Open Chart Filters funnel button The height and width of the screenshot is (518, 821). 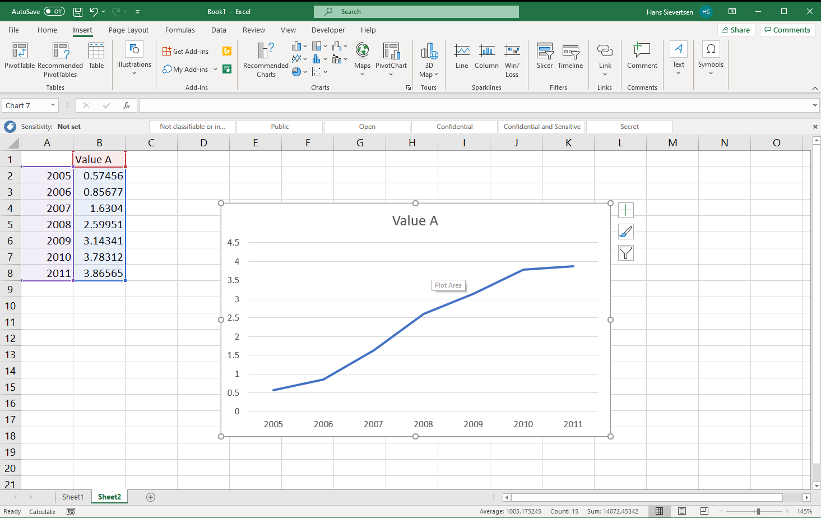click(626, 253)
